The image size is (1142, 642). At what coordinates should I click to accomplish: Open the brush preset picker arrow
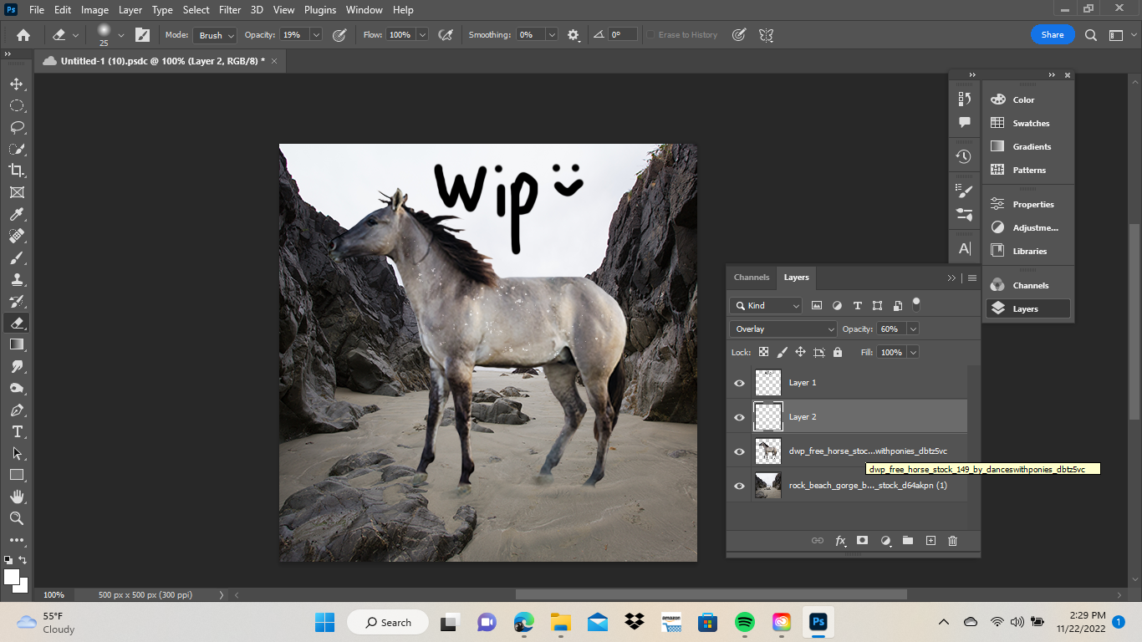[121, 35]
